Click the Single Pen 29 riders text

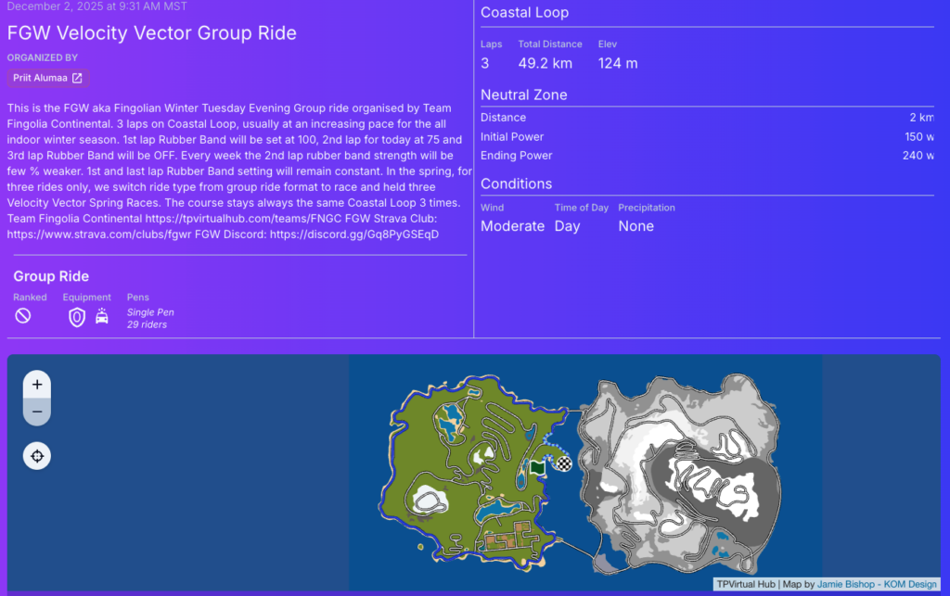coord(150,319)
